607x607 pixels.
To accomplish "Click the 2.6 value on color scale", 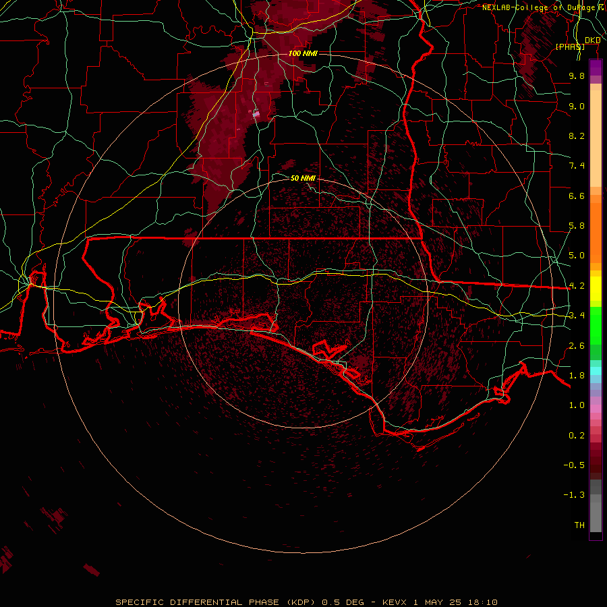I will point(577,346).
